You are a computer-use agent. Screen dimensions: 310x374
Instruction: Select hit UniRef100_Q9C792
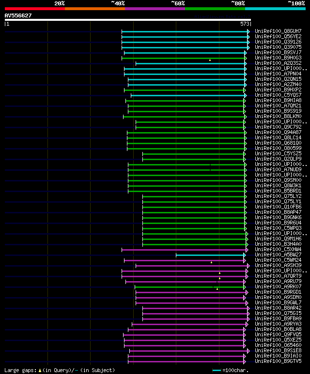[x=278, y=127]
